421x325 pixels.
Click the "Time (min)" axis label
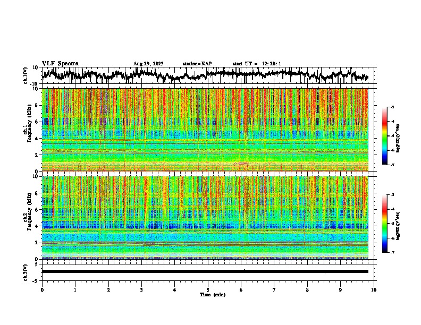pos(213,295)
